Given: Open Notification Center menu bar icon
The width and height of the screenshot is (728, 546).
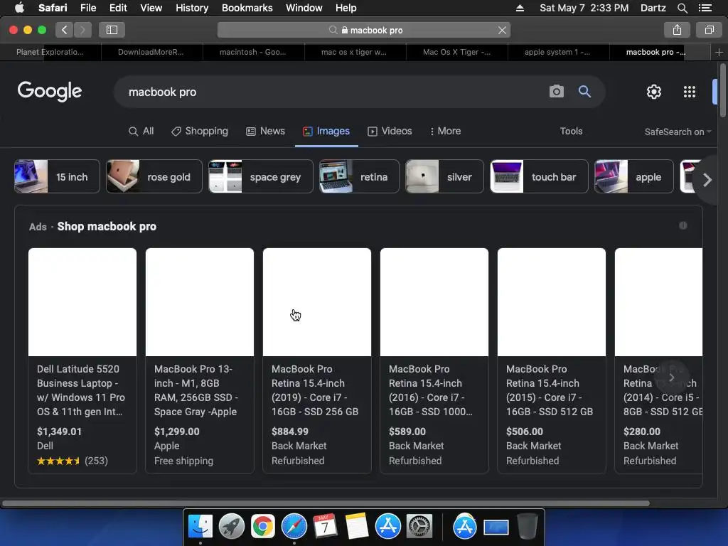Looking at the screenshot, I should 705,8.
